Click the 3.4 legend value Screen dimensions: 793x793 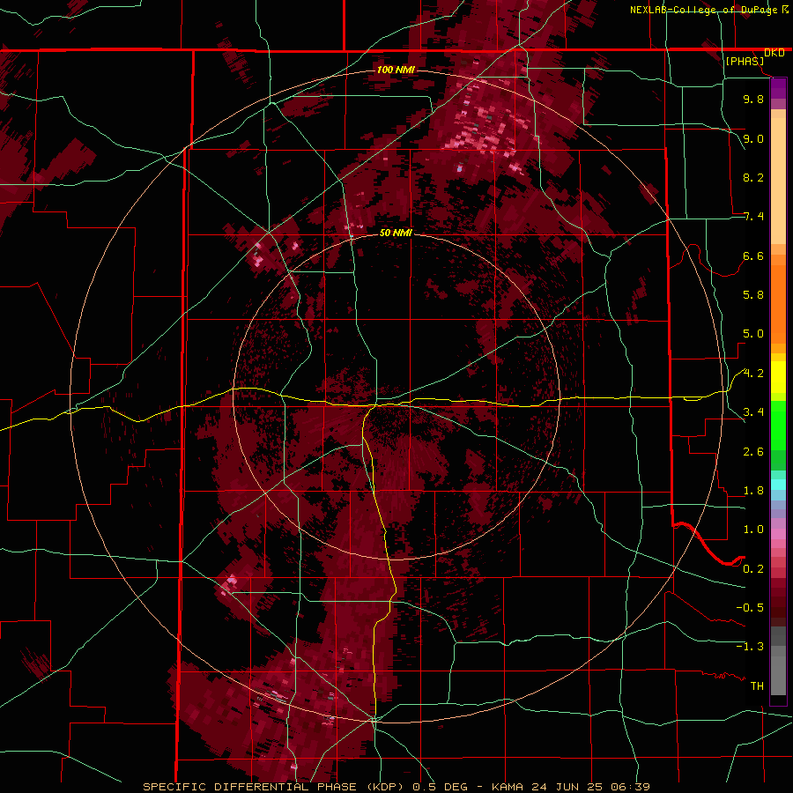pos(753,412)
